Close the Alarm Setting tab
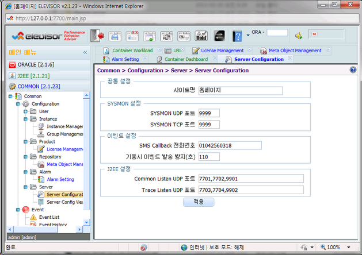The image size is (362, 255). click(x=145, y=58)
